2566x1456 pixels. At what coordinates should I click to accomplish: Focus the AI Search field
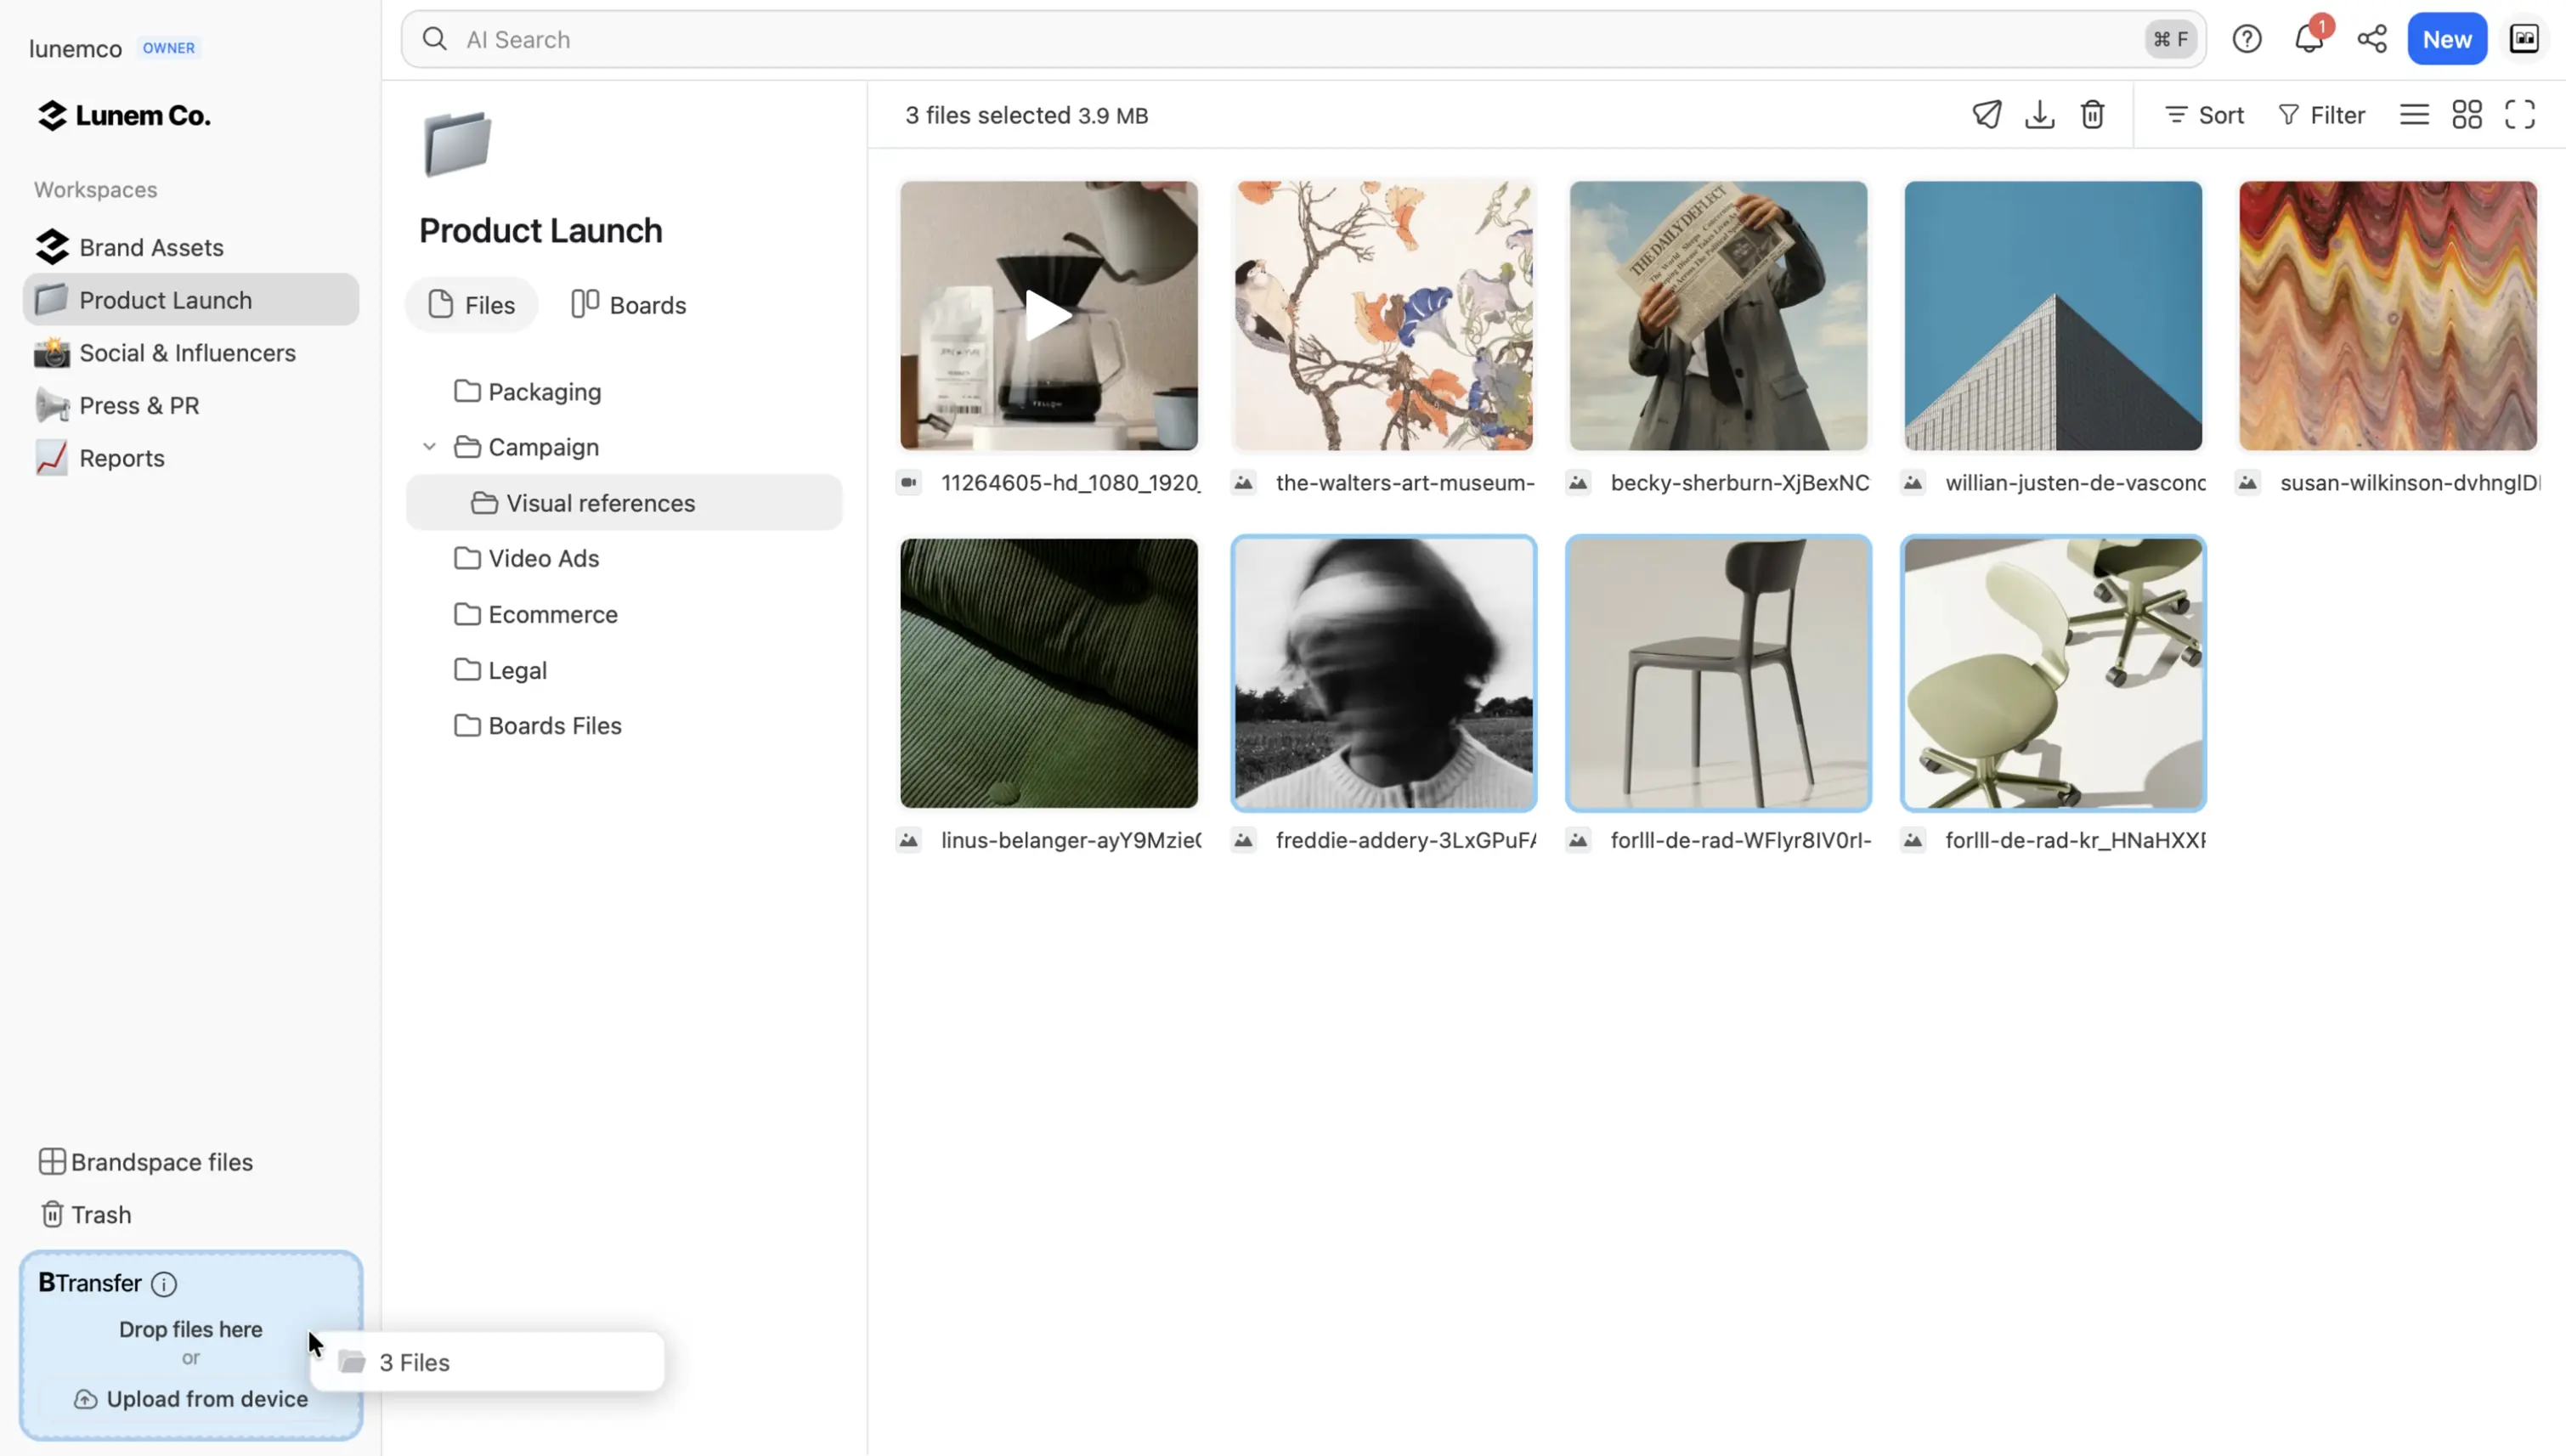1200,39
